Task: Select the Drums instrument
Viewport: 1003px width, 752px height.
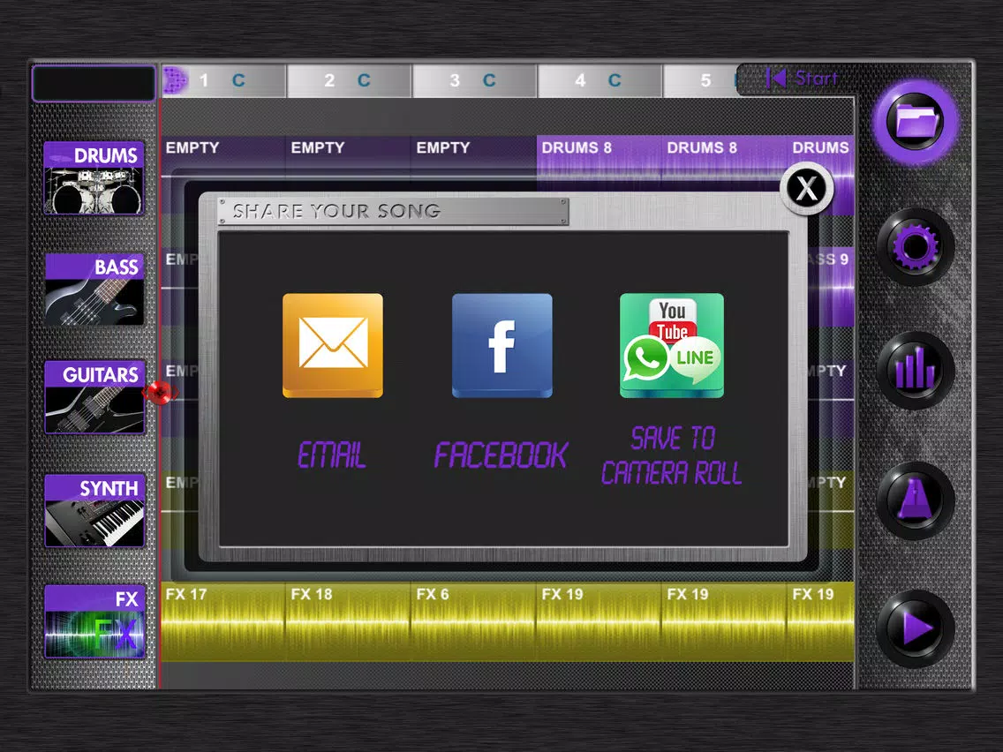Action: tap(94, 177)
